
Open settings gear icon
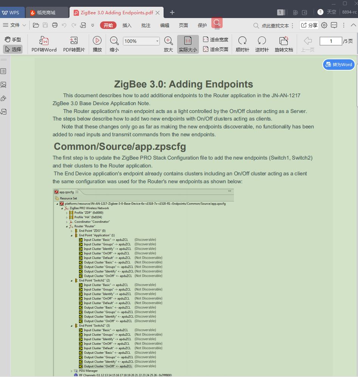point(324,25)
